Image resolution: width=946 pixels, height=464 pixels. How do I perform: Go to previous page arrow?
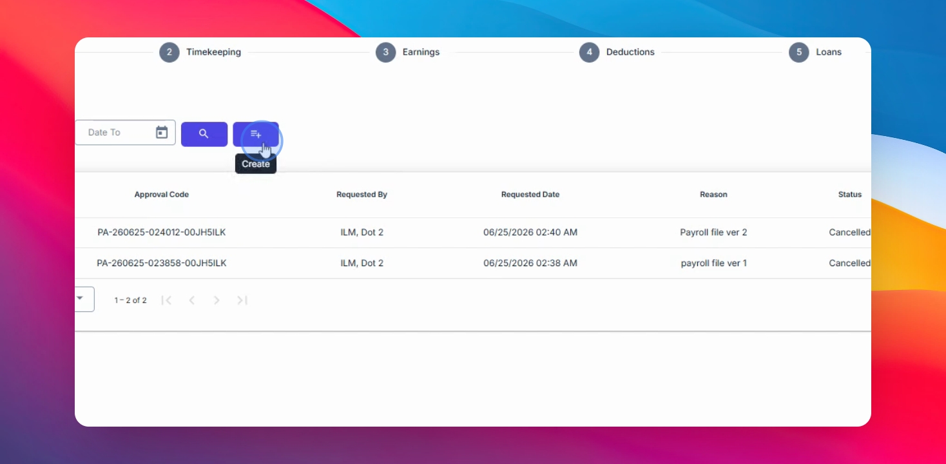point(191,300)
